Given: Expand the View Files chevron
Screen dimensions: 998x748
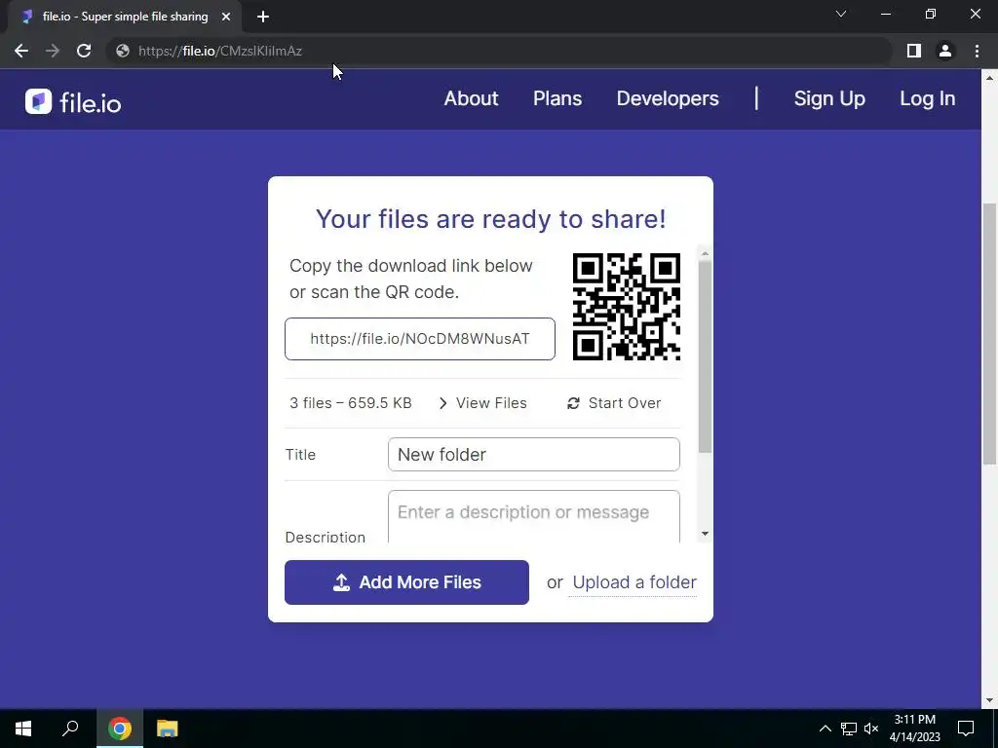Looking at the screenshot, I should (x=443, y=403).
